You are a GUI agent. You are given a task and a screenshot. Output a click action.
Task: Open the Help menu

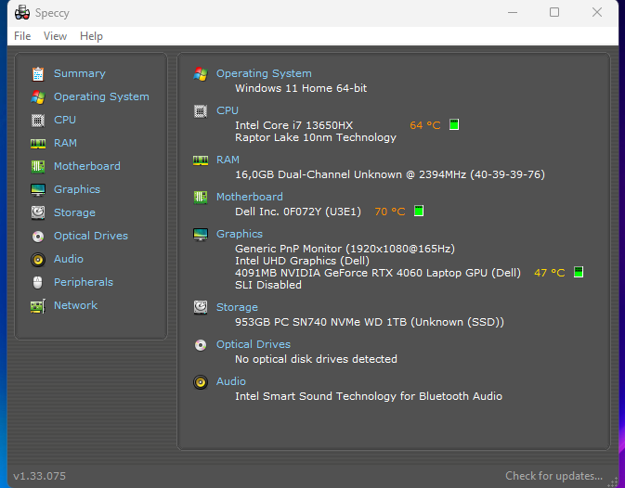tap(91, 36)
